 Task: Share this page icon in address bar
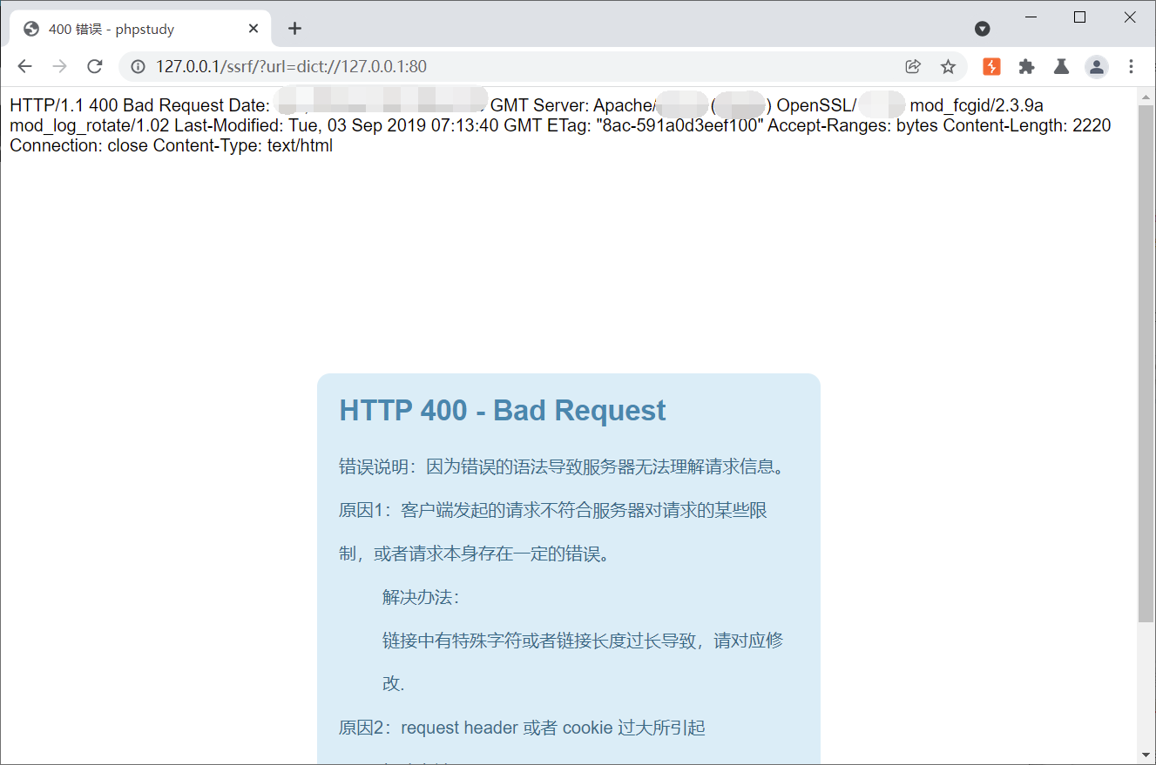tap(913, 66)
